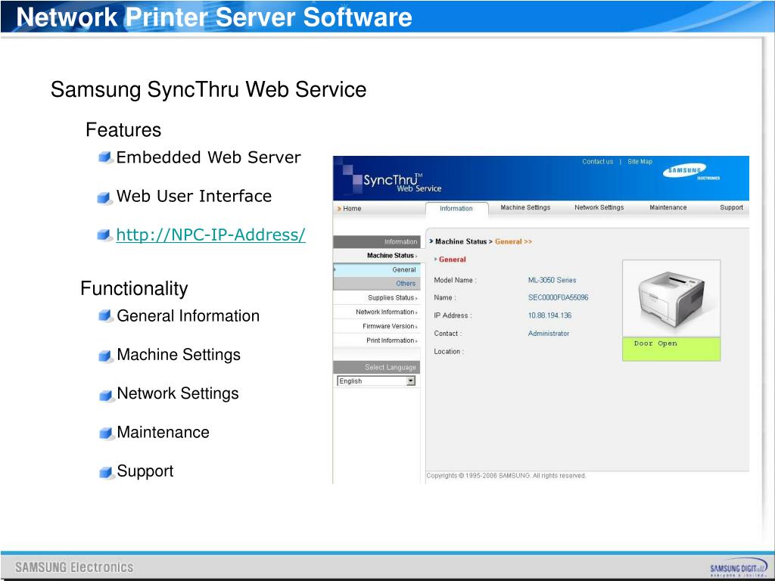Click the Features heading

[x=123, y=130]
